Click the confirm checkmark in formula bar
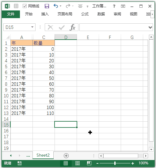Viewport: 156px width, 168px height. [62, 27]
